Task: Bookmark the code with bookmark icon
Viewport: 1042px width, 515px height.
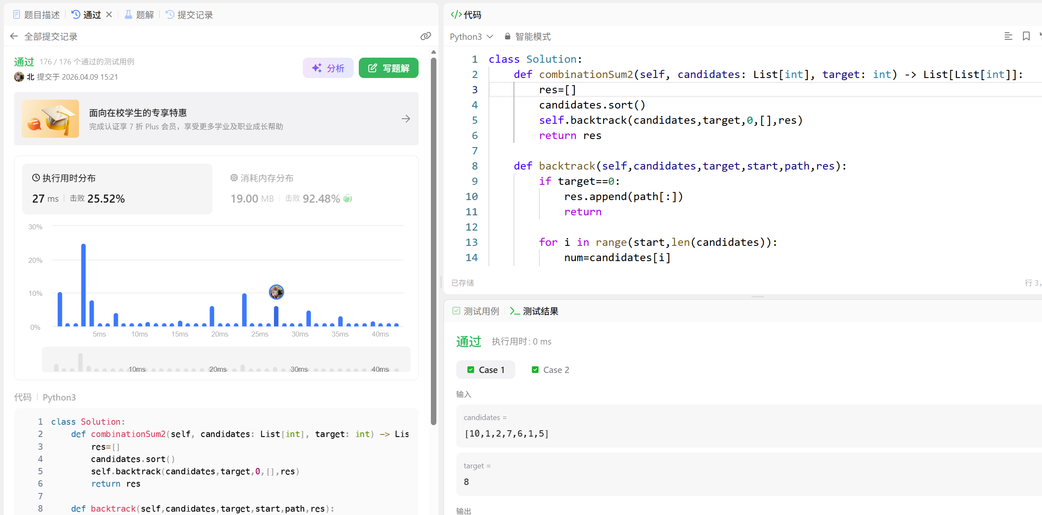Action: (x=1026, y=36)
